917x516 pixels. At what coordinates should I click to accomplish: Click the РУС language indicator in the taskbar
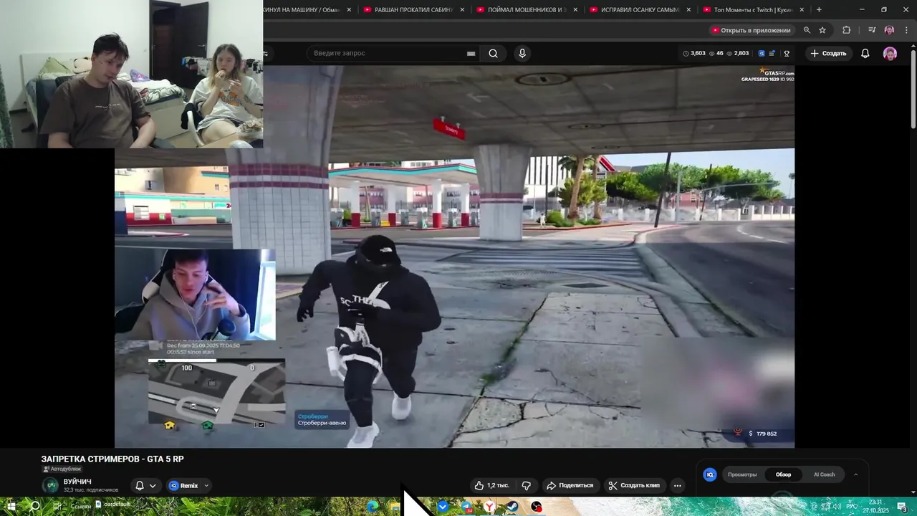click(853, 507)
